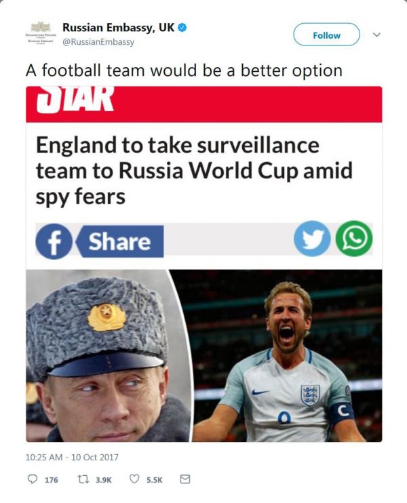Open the England surveillance team headline
This screenshot has width=407, height=503.
pyautogui.click(x=194, y=171)
